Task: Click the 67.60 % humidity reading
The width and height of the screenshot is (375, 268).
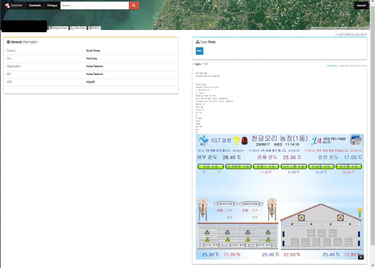Action: click(292, 255)
